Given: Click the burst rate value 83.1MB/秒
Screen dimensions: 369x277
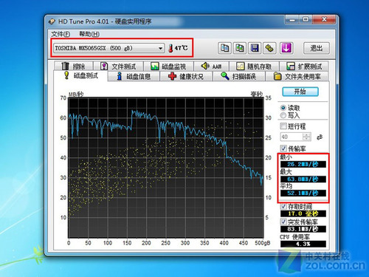Looking at the screenshot, I should point(303,229).
